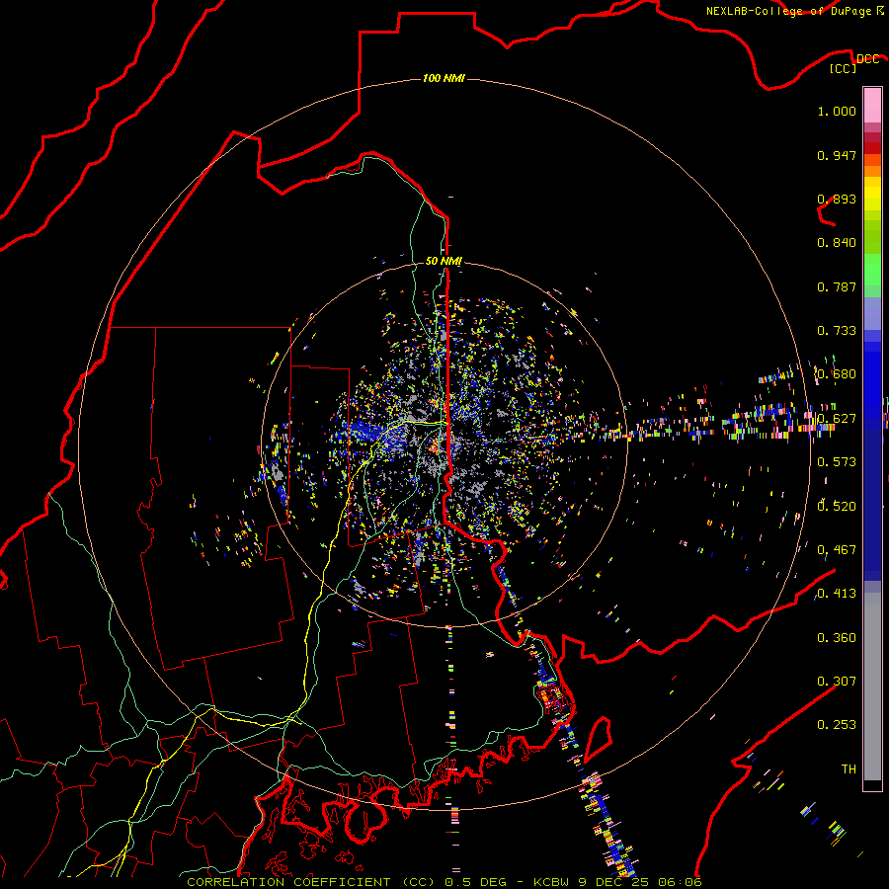The width and height of the screenshot is (889, 889).
Task: Select the 0.360 scale value
Action: click(837, 638)
